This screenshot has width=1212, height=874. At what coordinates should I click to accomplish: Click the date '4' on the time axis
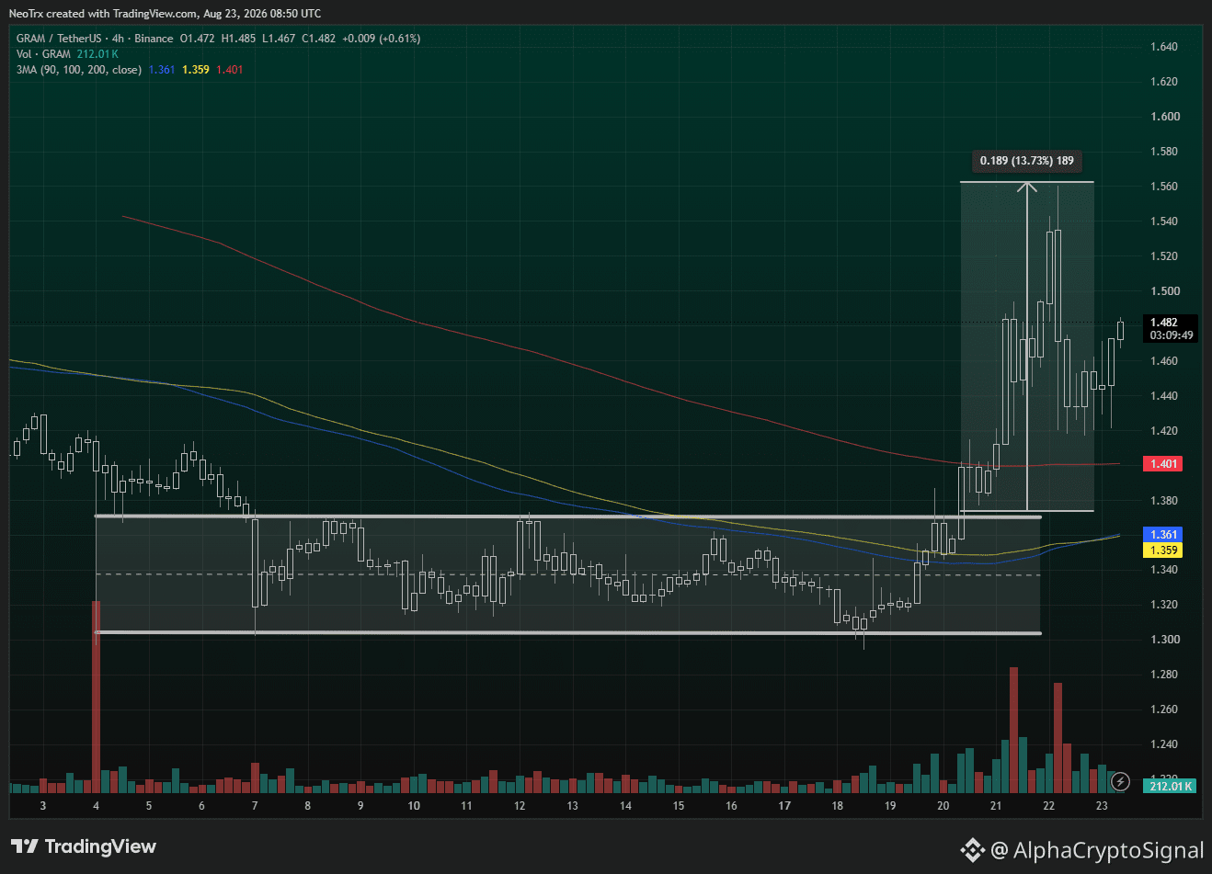(x=97, y=806)
